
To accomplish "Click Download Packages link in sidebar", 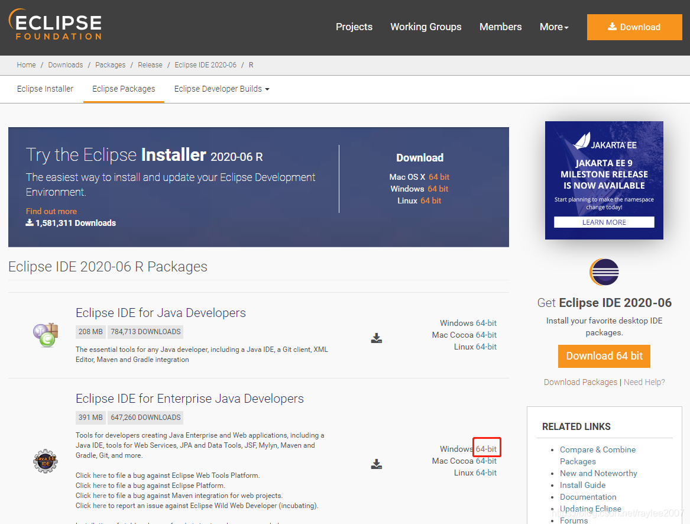I will [581, 382].
